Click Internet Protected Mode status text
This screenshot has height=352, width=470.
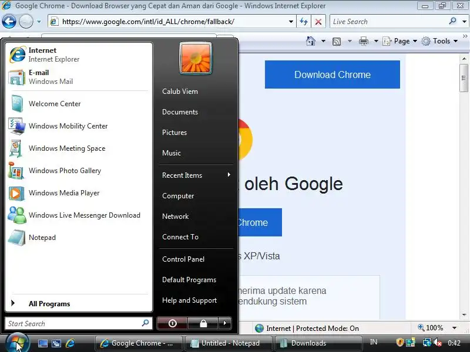(313, 329)
